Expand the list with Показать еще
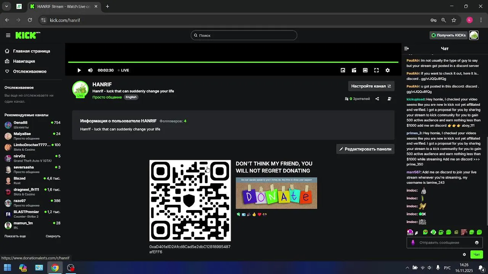The image size is (488, 274). (15, 236)
